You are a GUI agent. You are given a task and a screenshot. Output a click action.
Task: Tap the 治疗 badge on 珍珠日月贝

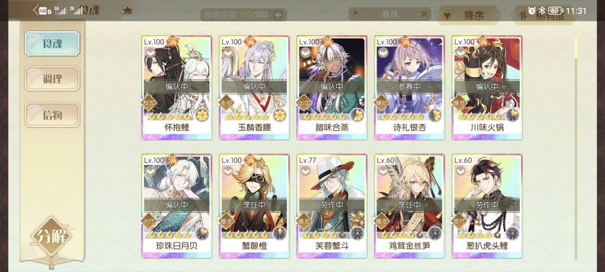click(x=150, y=221)
